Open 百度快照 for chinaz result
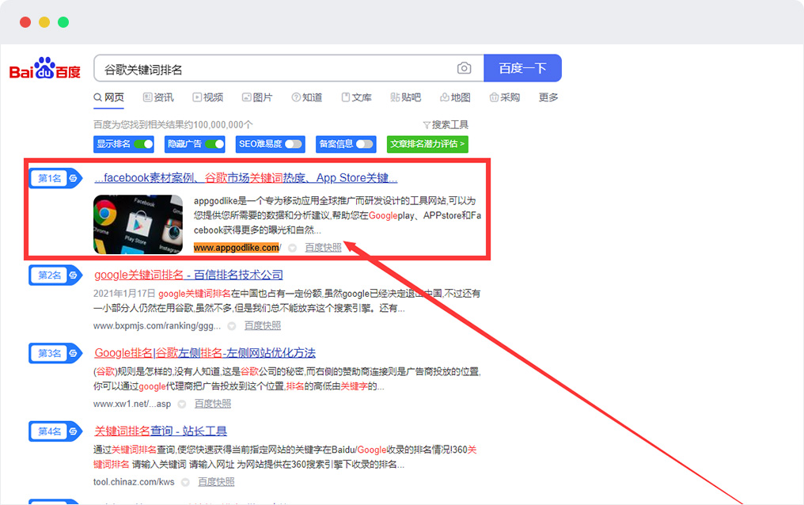This screenshot has height=505, width=804. point(216,482)
